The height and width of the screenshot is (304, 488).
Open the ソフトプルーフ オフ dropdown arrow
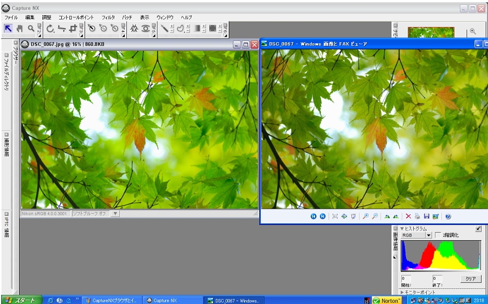114,214
